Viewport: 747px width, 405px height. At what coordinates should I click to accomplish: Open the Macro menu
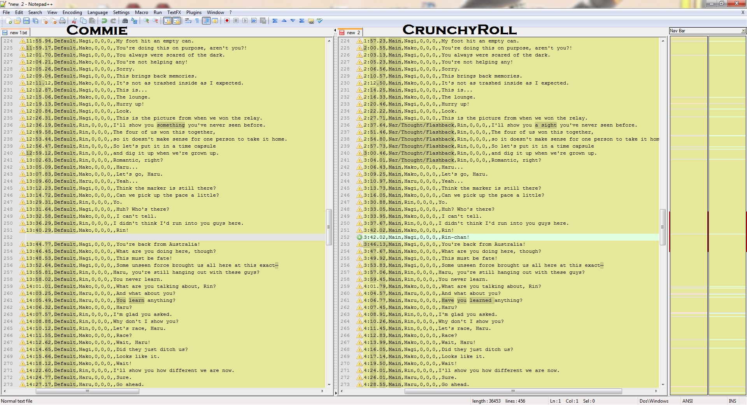(x=142, y=12)
